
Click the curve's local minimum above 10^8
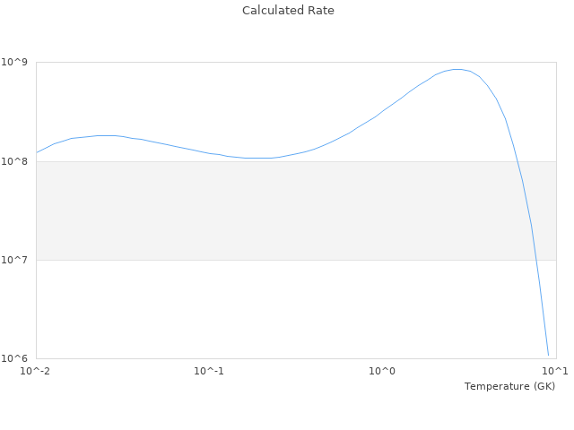(x=258, y=158)
